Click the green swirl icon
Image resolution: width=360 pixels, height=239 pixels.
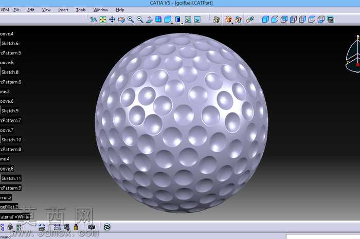coord(107,227)
